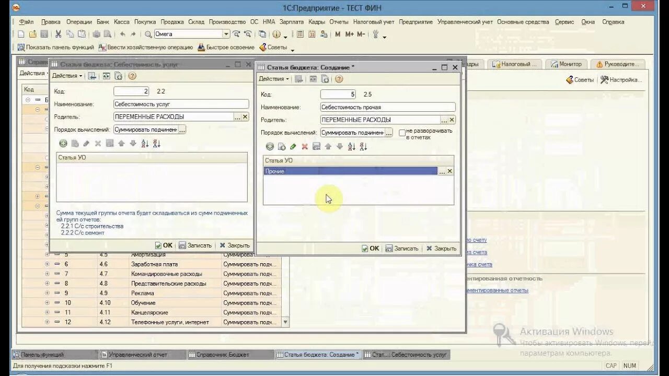The height and width of the screenshot is (376, 669).
Task: Open Действия dropdown in Себестоимость услуг window
Action: point(67,76)
